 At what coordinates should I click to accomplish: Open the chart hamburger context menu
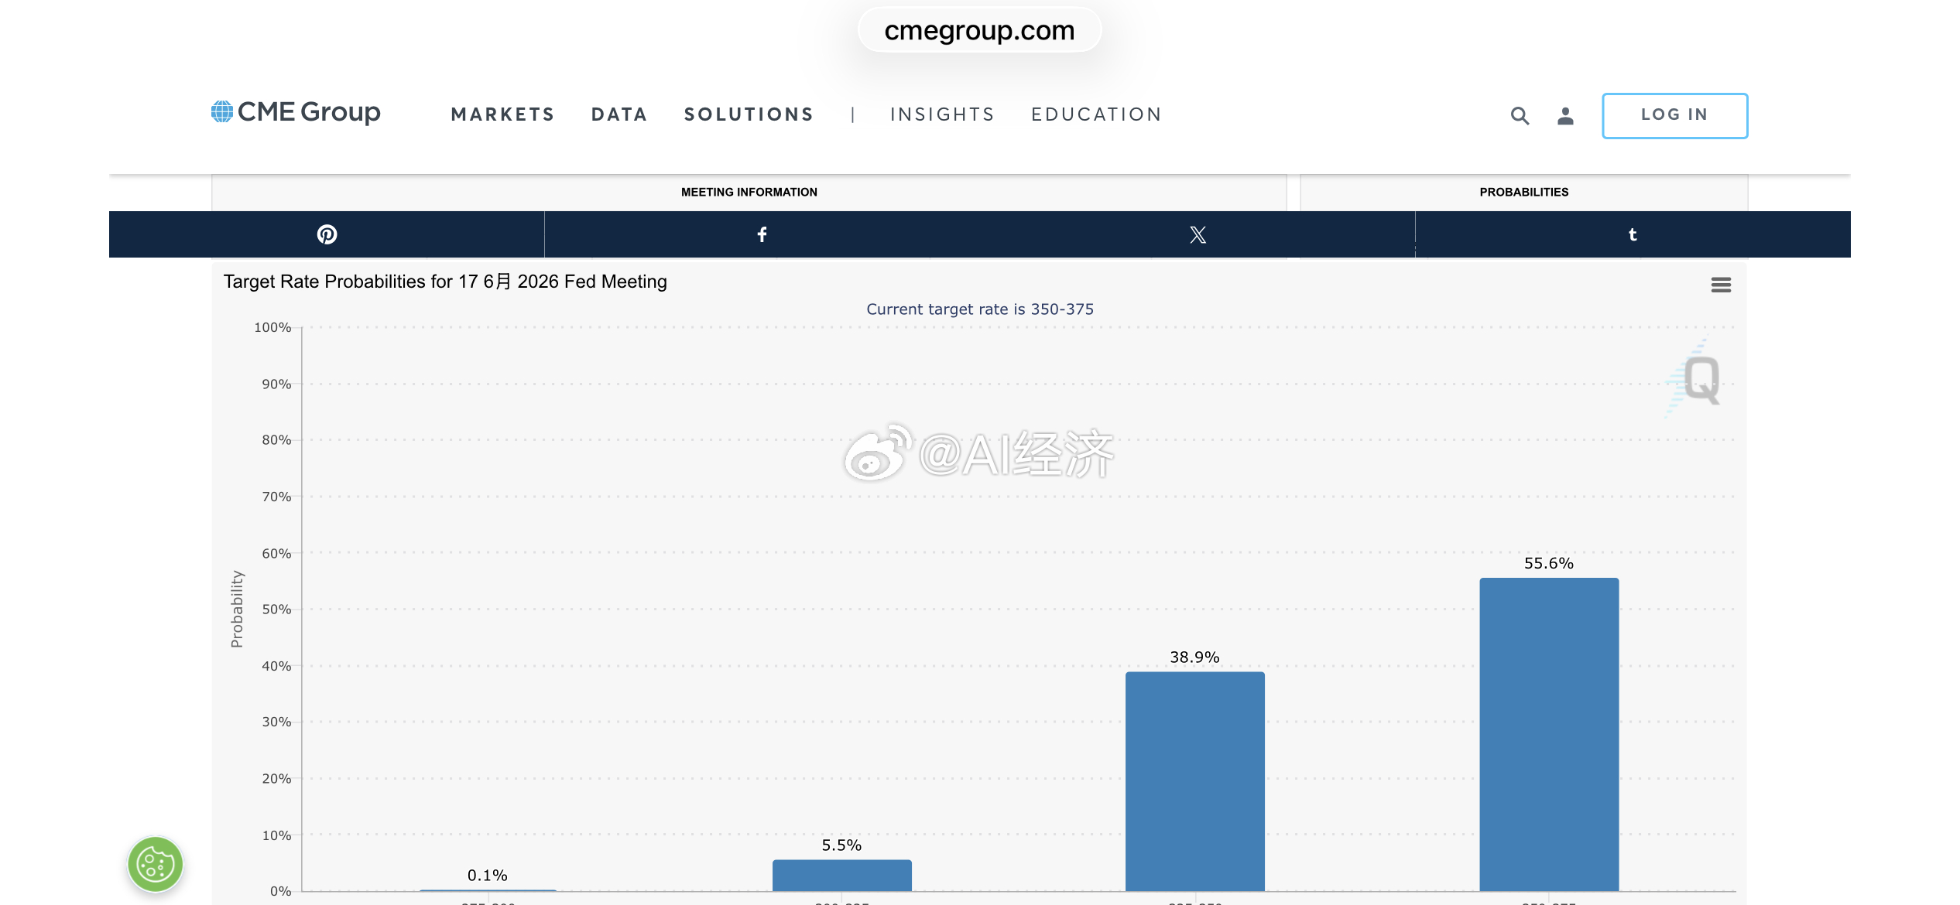click(x=1721, y=285)
